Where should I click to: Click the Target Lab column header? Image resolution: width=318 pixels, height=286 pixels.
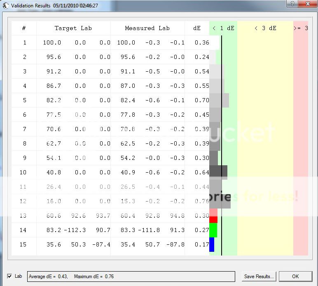pyautogui.click(x=73, y=28)
